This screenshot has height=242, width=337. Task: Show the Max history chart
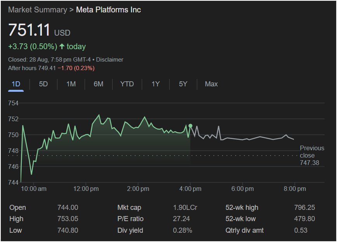[x=211, y=84]
